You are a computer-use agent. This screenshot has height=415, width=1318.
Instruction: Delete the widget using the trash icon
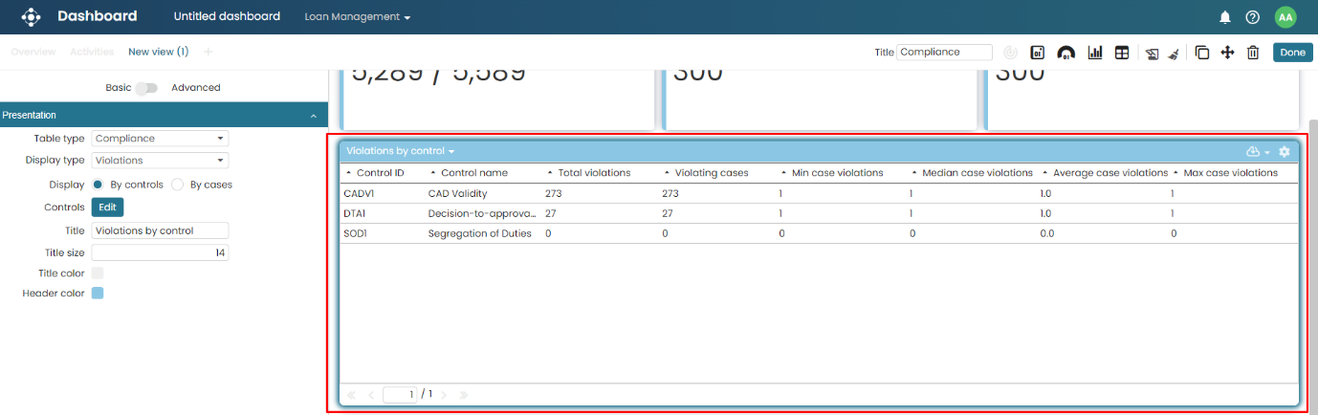coord(1253,53)
